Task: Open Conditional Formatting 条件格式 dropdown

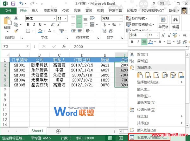Action: click(x=137, y=18)
